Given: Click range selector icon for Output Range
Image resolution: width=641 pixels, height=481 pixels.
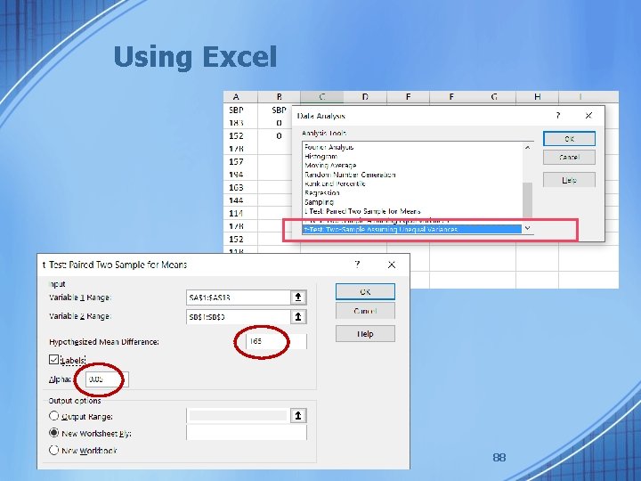Looking at the screenshot, I should click(298, 416).
